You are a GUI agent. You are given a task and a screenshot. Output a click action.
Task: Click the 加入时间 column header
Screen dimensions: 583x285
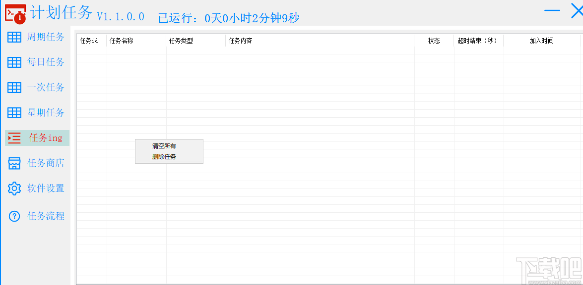point(541,42)
